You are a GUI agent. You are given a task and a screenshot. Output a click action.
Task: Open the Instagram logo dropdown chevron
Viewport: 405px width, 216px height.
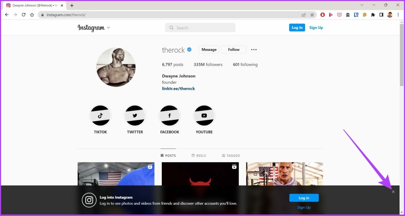[x=108, y=27]
